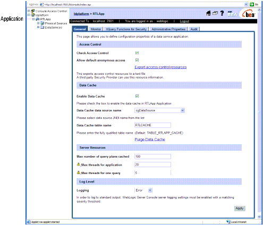Click 'Applet navapplet started' status text
Viewport: 263px width, 225px height.
tap(46, 222)
